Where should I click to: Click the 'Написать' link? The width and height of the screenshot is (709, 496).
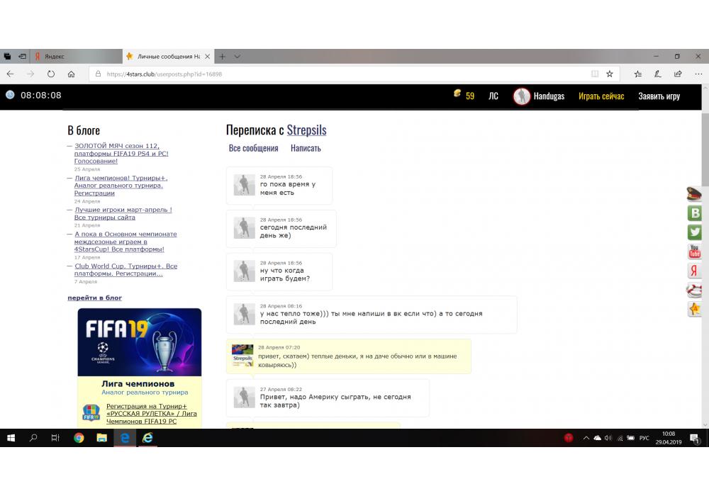coord(306,148)
